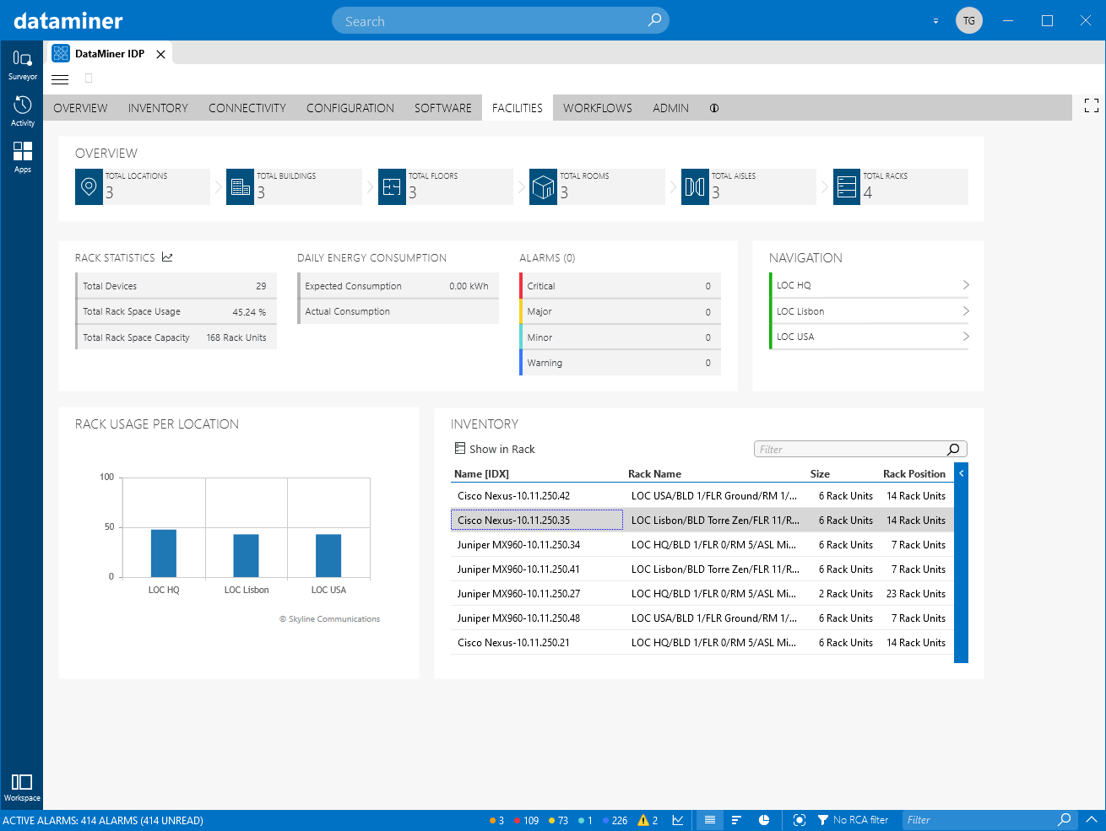Click the status bar Filter field
1106x831 pixels.
990,819
